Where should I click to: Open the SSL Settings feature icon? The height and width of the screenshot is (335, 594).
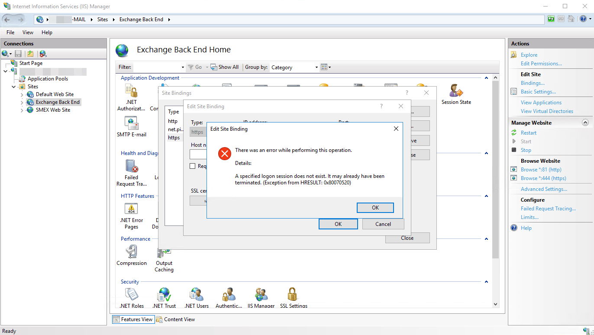click(293, 295)
